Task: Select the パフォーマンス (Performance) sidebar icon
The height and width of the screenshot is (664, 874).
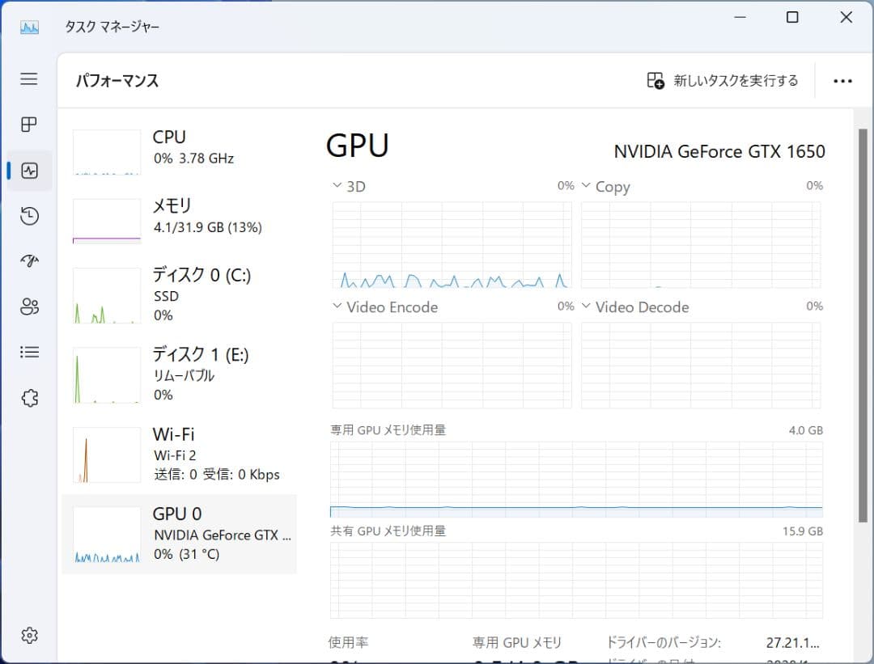Action: pos(28,170)
